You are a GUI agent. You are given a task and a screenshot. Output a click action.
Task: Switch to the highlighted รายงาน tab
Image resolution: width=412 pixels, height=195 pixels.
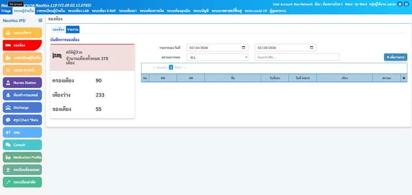click(73, 29)
